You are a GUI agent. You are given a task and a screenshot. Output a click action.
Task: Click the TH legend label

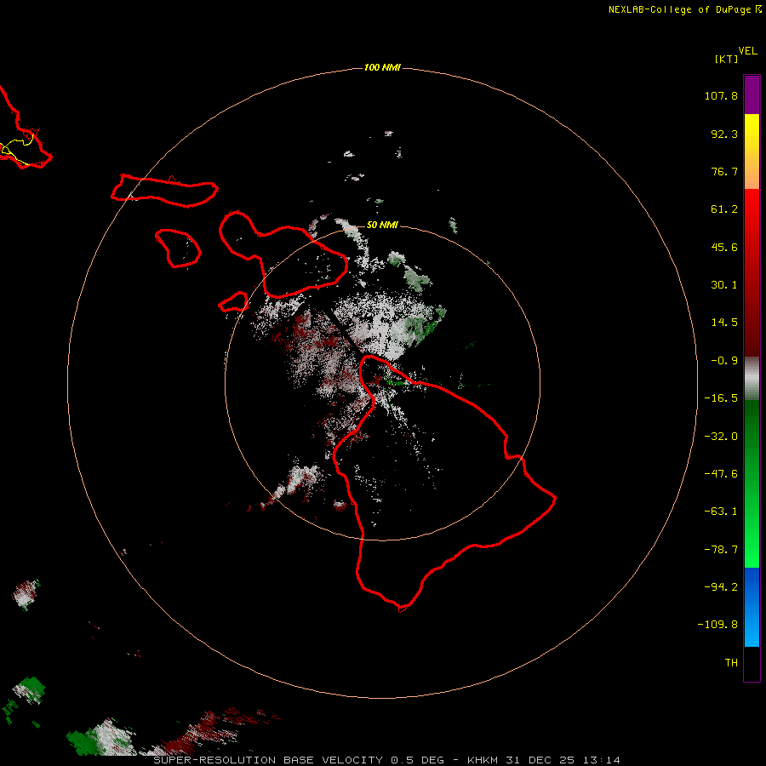[x=731, y=663]
